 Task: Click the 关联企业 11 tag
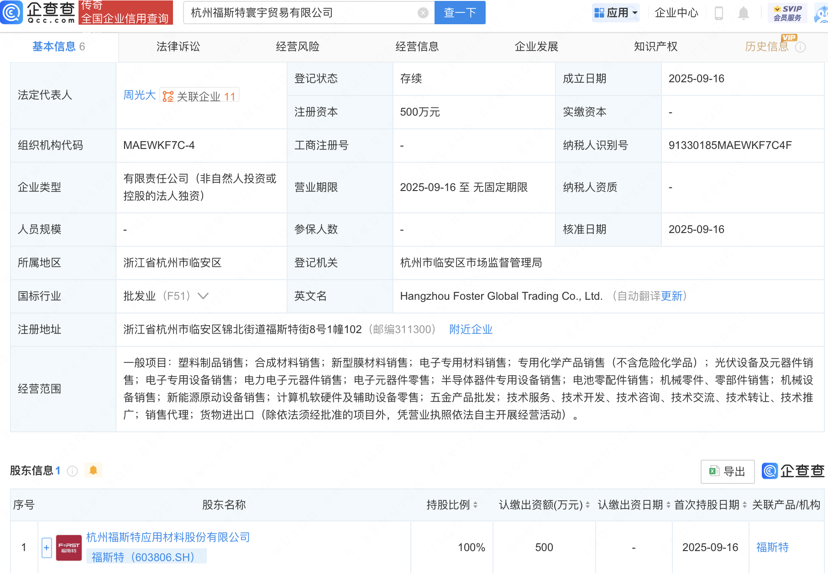coord(199,96)
